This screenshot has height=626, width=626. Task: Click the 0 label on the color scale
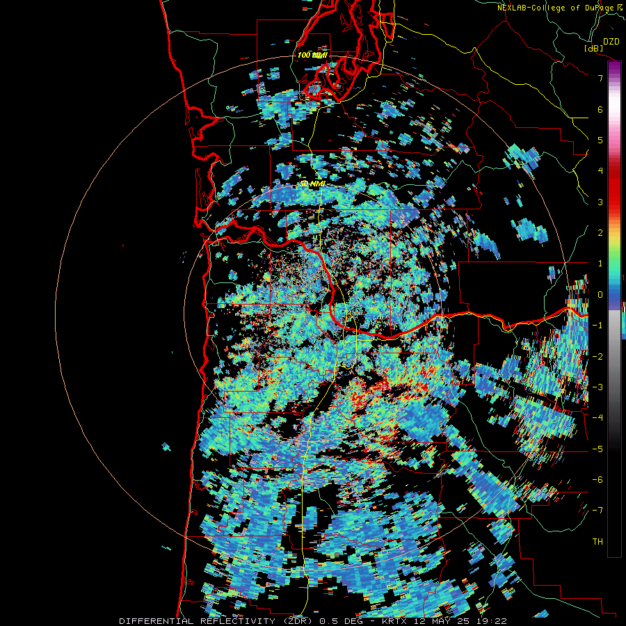tap(600, 295)
